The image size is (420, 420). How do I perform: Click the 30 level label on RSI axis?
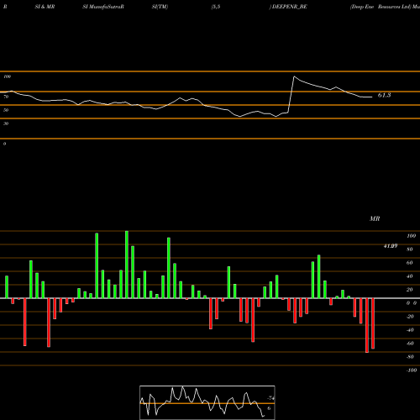coord(6,123)
